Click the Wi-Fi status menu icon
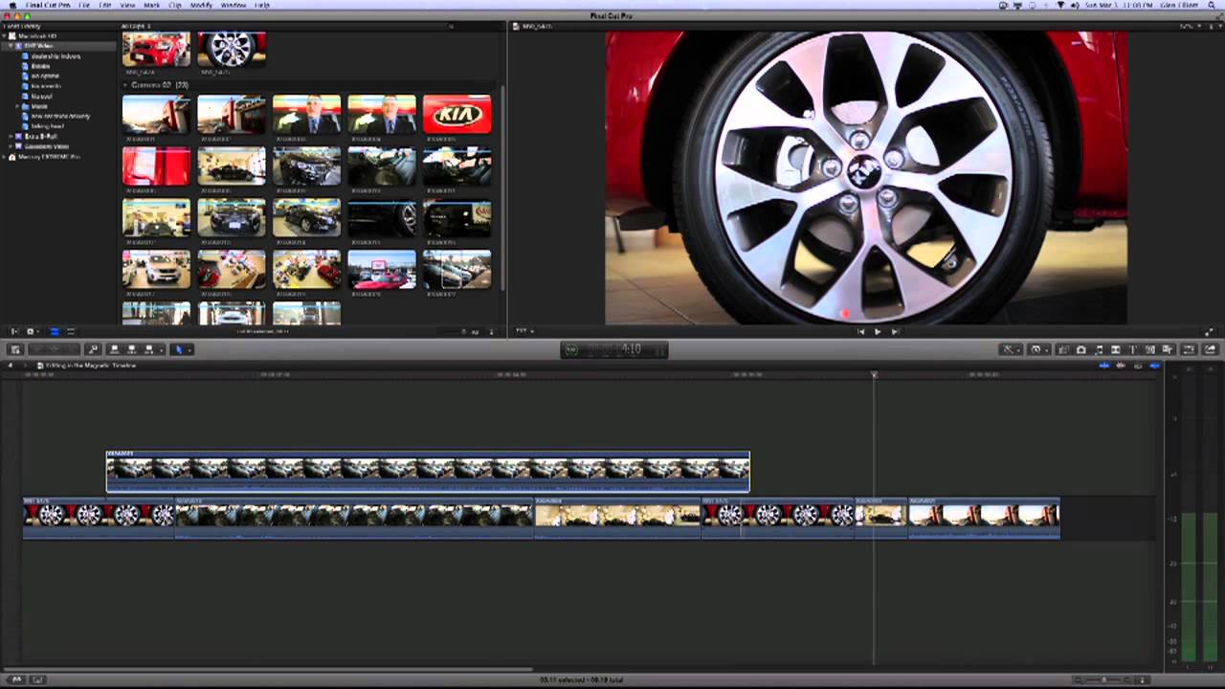 coord(1061,5)
